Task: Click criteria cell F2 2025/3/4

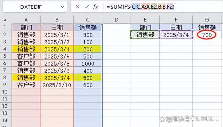Action: 176,35
